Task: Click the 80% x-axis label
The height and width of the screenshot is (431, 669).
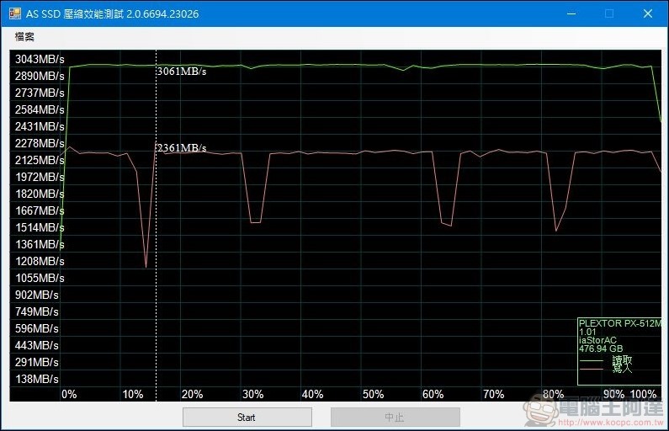Action: (x=554, y=394)
